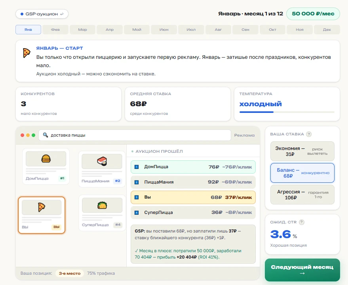
Task: Select the ДомПицца auction result row
Action: click(193, 167)
